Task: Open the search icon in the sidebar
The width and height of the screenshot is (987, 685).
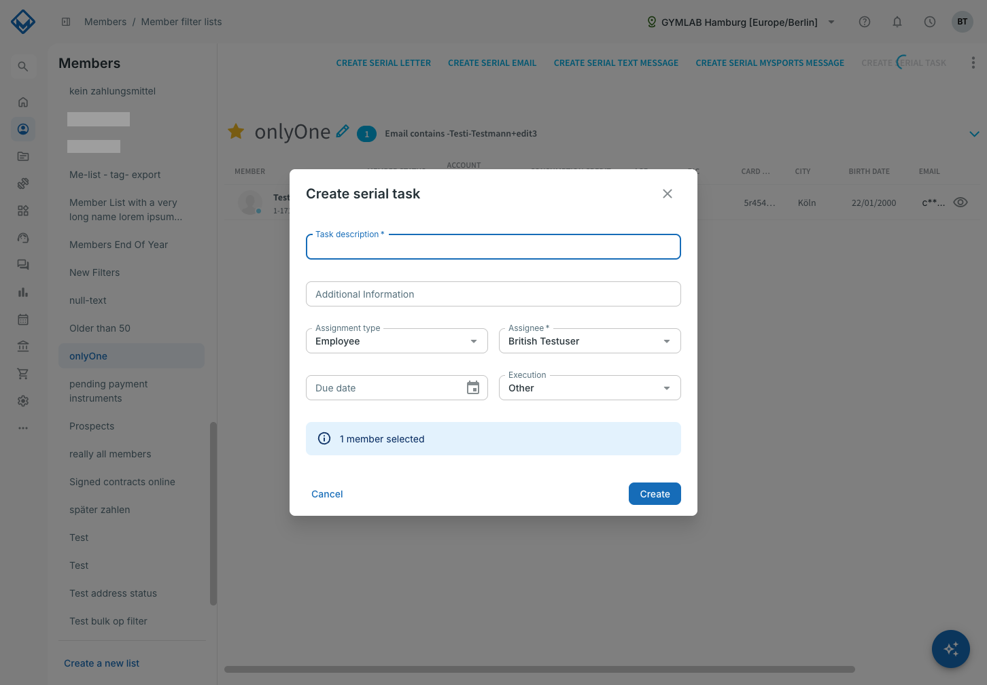Action: coord(23,67)
